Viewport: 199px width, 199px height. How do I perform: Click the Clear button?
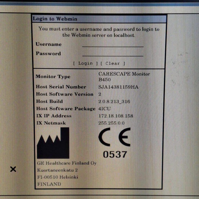[x=113, y=63]
